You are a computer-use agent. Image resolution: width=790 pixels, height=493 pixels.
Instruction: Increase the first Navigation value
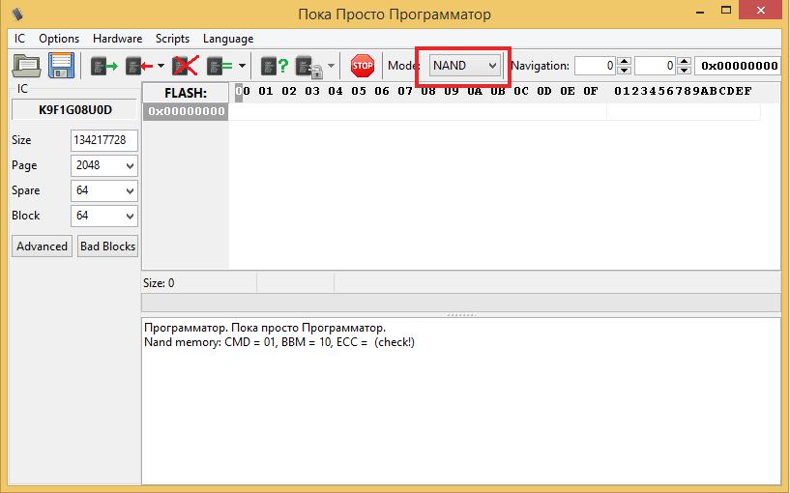pos(625,61)
